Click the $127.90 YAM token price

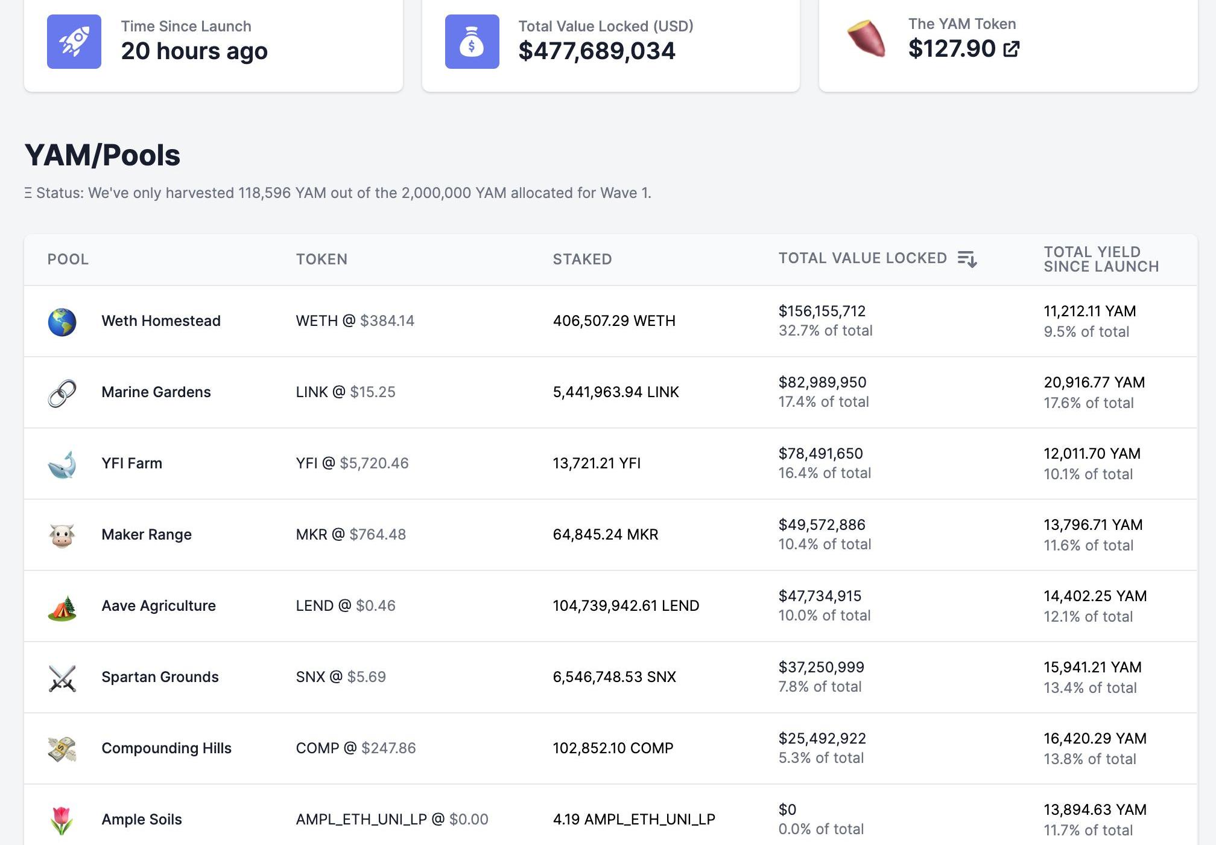(x=952, y=49)
